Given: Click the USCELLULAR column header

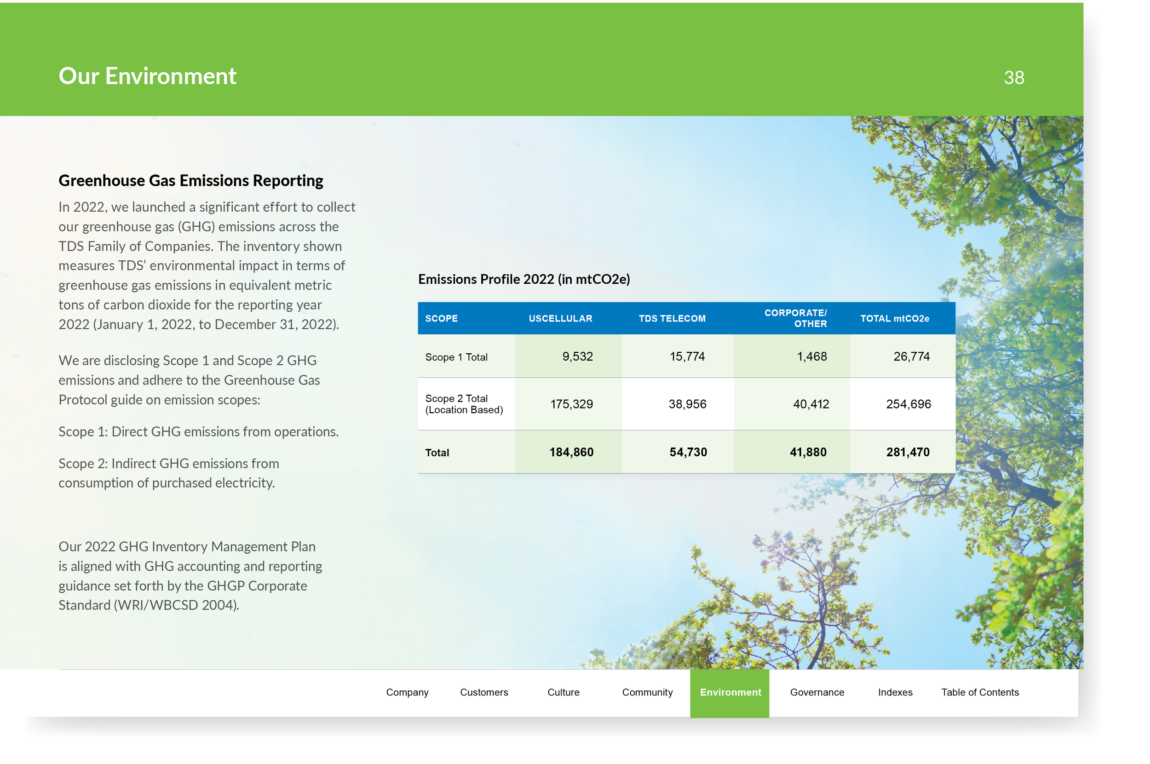Looking at the screenshot, I should 560,318.
